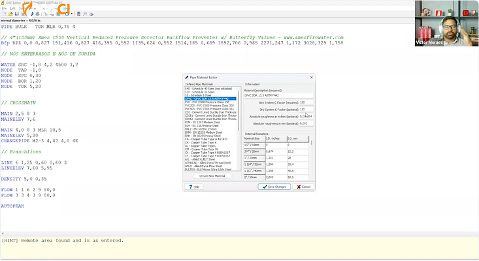
Task: Click the Victor Moraes webcam thumbnail
Action: [446, 23]
